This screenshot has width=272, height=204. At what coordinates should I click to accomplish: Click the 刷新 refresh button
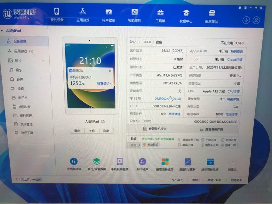[106, 131]
